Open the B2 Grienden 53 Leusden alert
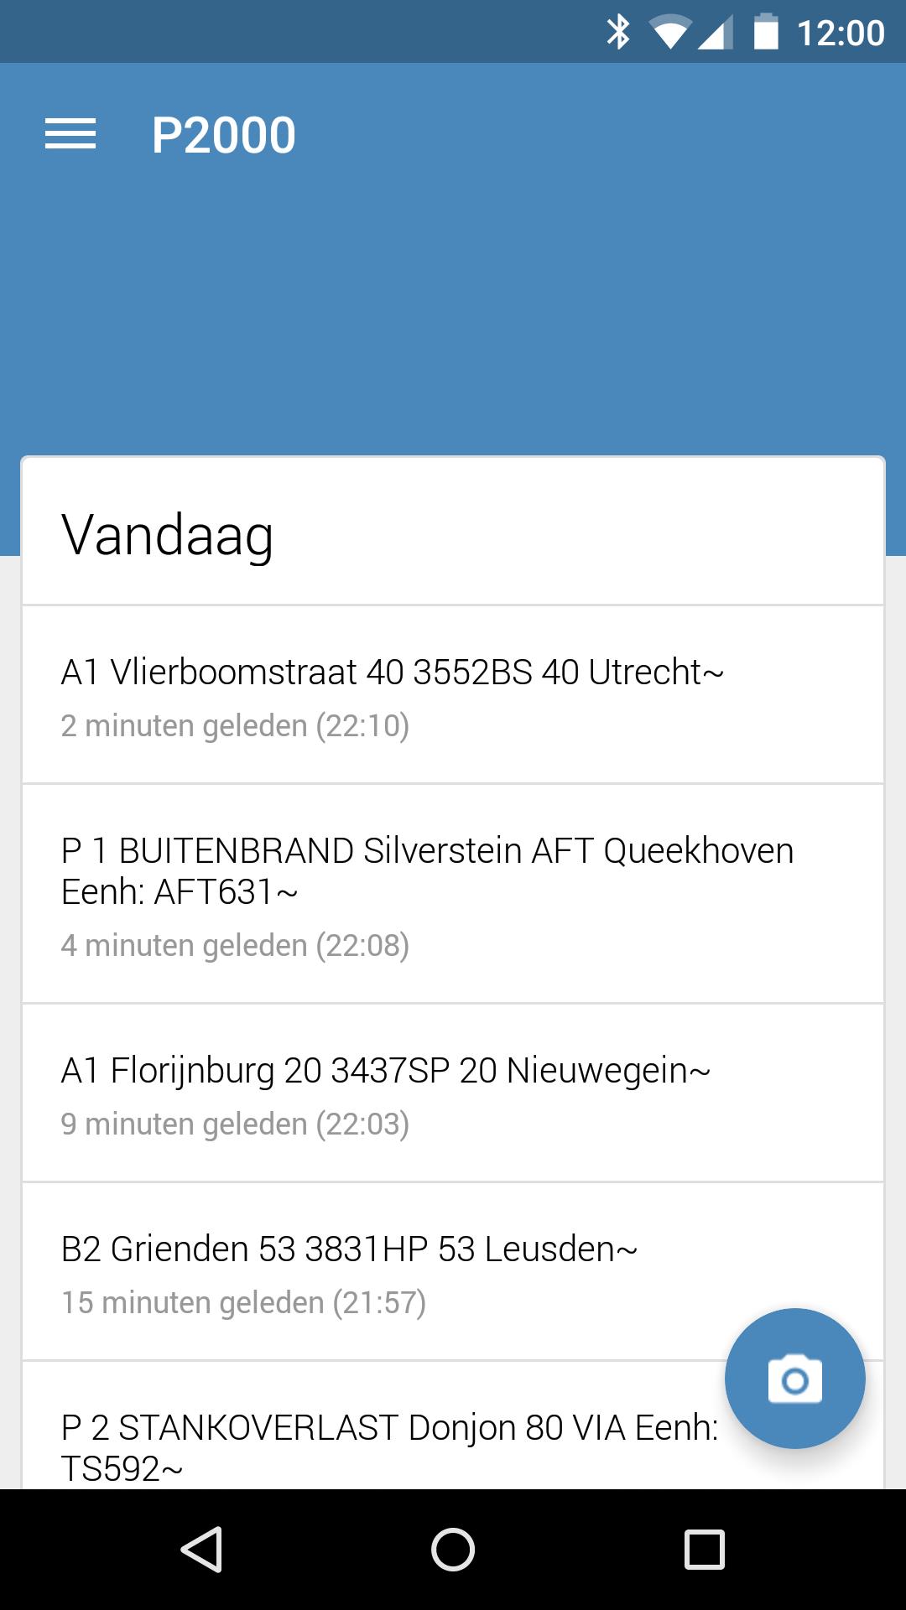Screen dimensions: 906x1610 click(x=349, y=1249)
